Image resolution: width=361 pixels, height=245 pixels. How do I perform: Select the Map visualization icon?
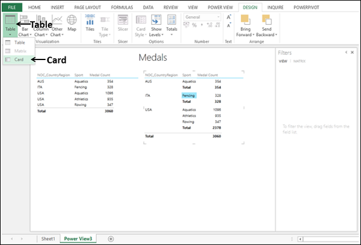[x=72, y=24]
